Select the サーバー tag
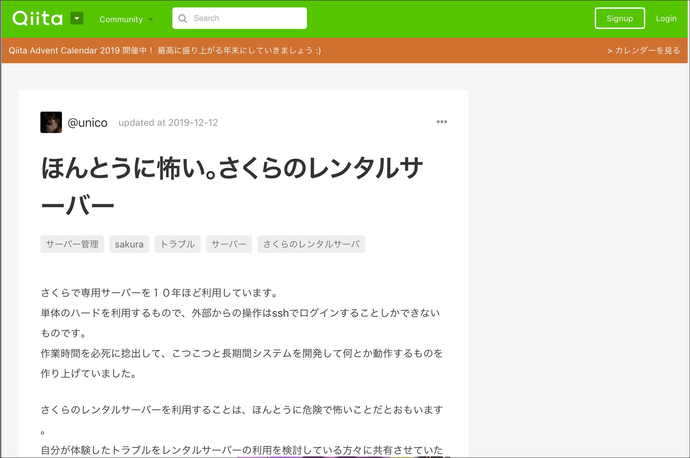Image resolution: width=690 pixels, height=458 pixels. click(x=229, y=244)
